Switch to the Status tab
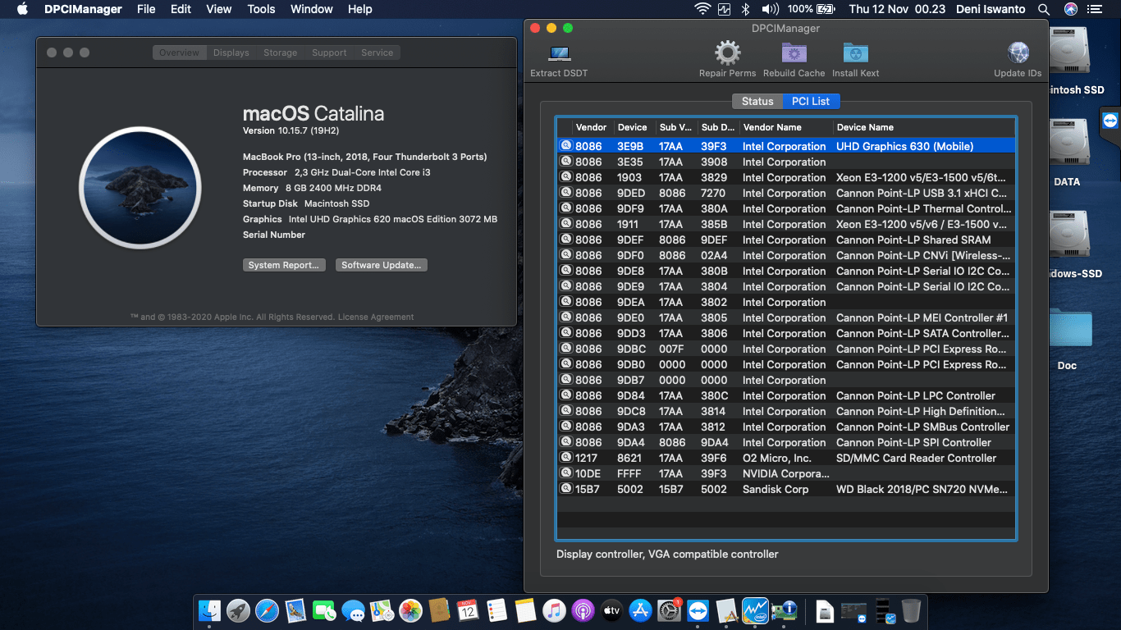 pos(757,101)
